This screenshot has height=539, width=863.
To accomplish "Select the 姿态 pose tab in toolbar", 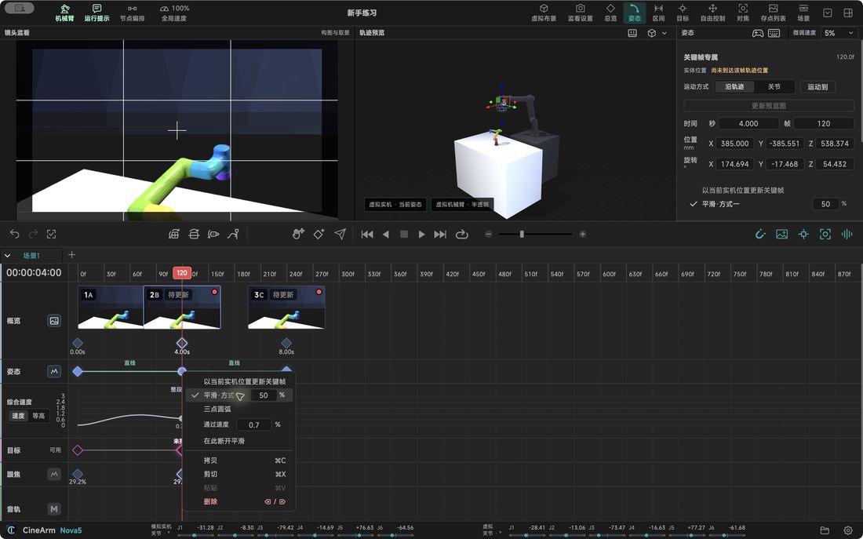I will click(x=635, y=13).
